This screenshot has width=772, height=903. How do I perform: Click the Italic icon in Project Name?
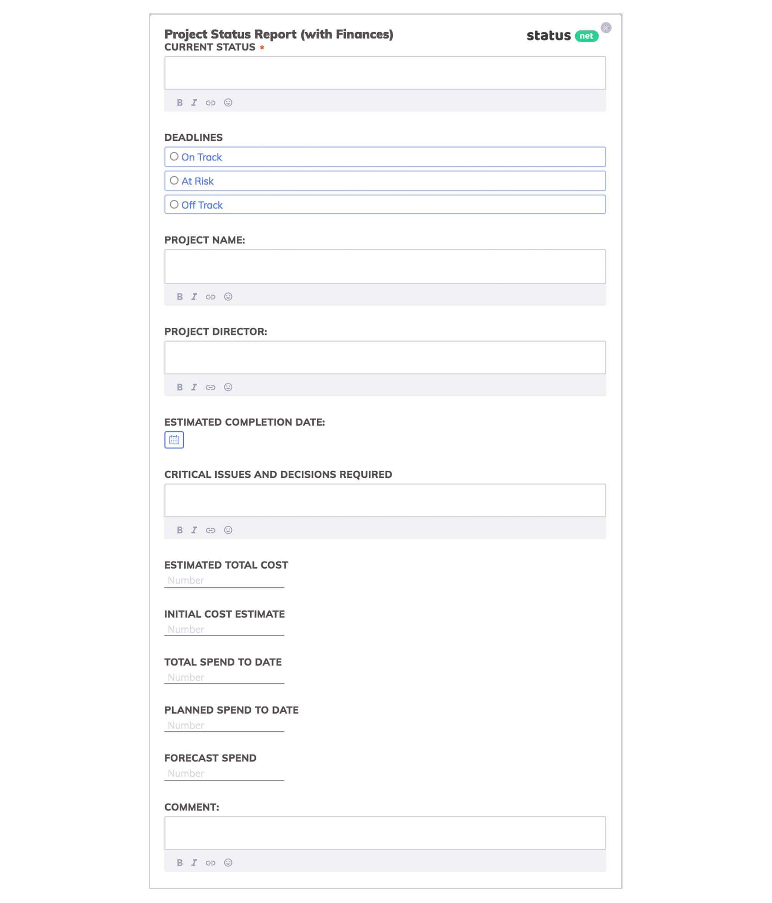(x=194, y=296)
